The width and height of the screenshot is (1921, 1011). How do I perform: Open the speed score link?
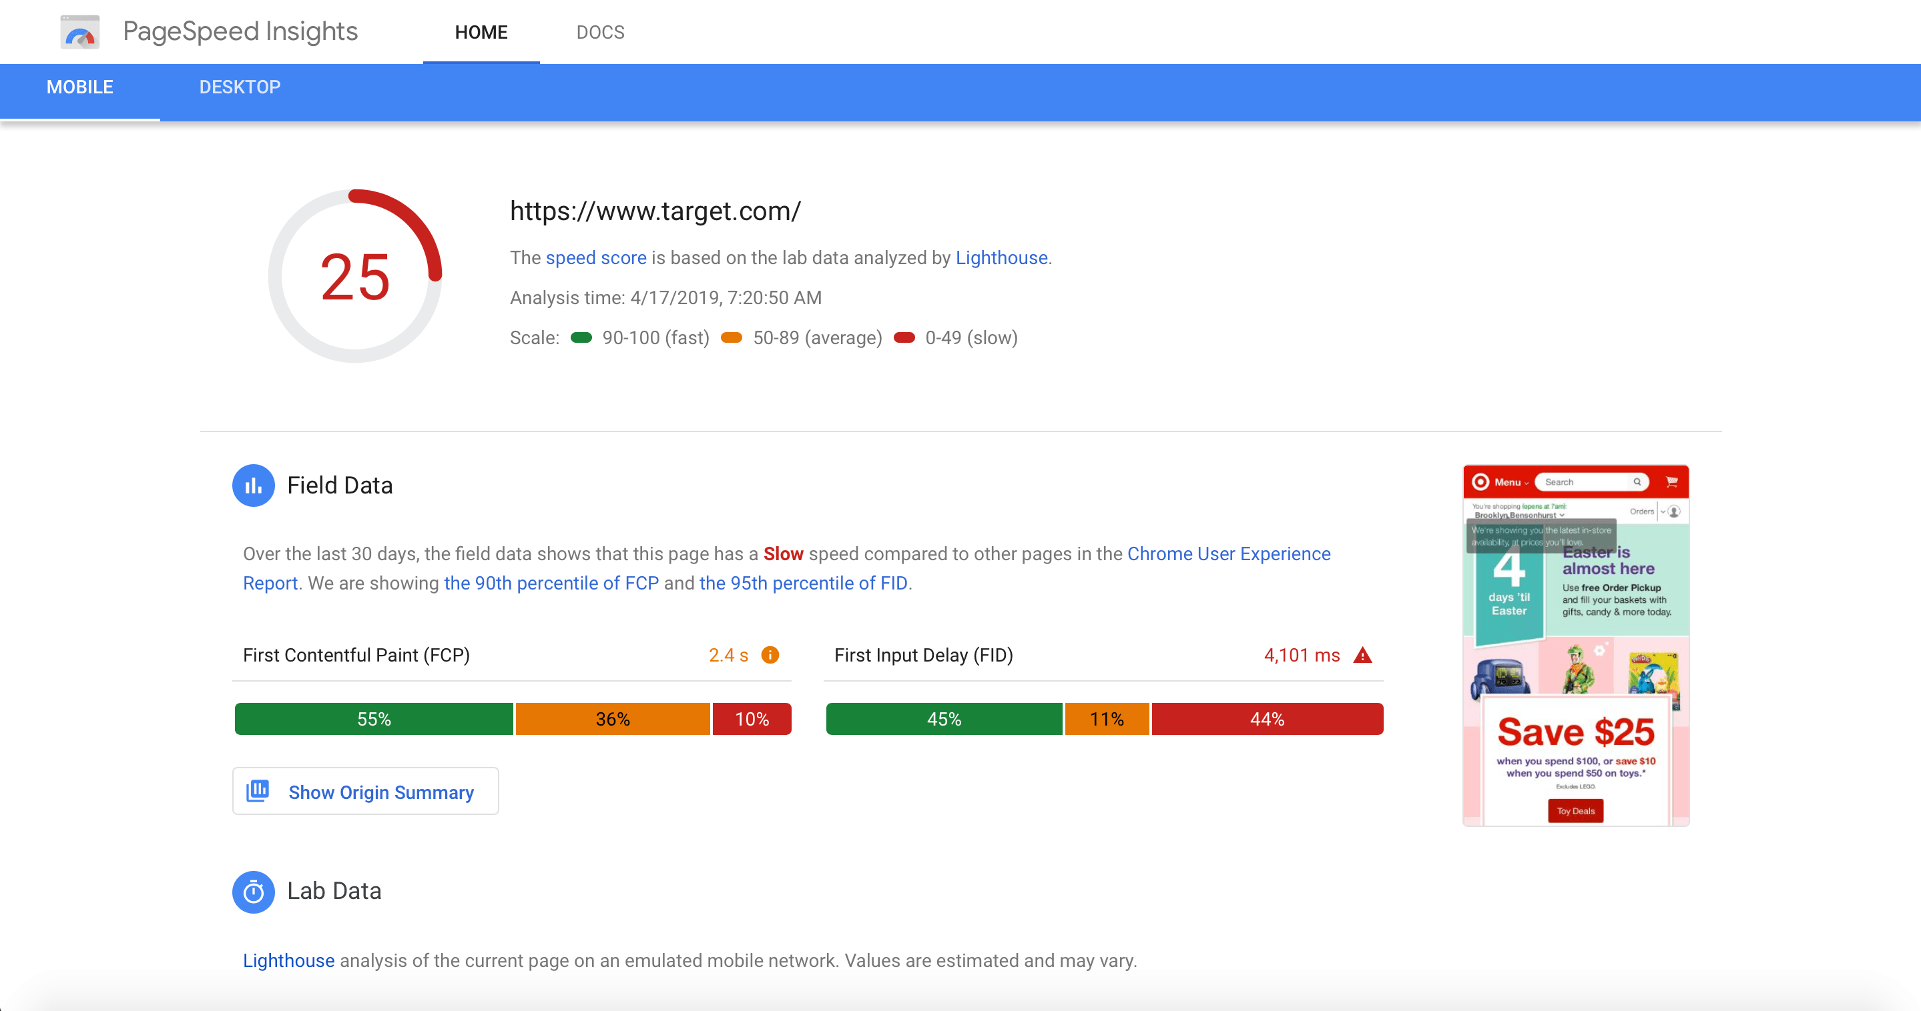[596, 258]
